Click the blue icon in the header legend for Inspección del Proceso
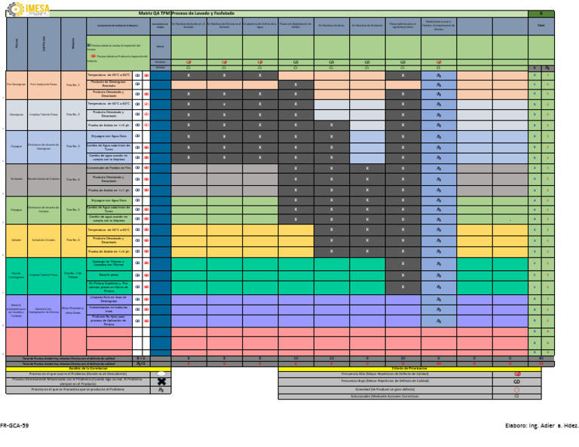 tap(89, 45)
